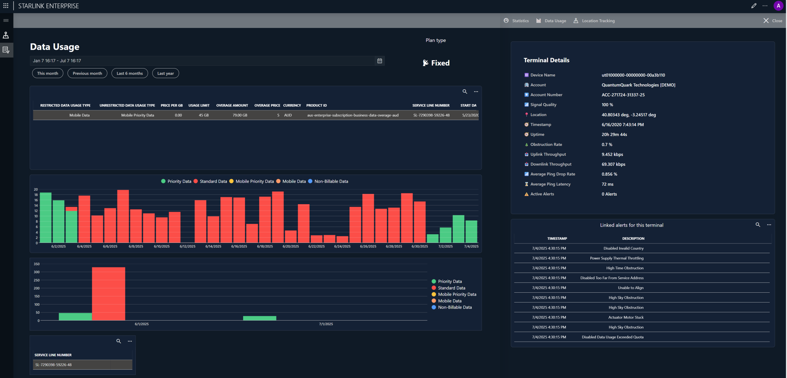The height and width of the screenshot is (378, 787).
Task: Click the Average Ping Latency hourglass icon
Action: (x=526, y=184)
